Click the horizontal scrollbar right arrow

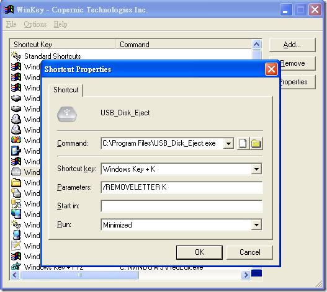pos(246,275)
